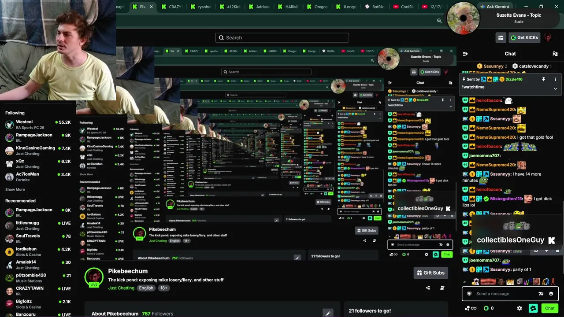Screen dimensions: 564x317
Task: Open xQc's avatar in Following list
Action: (9, 164)
